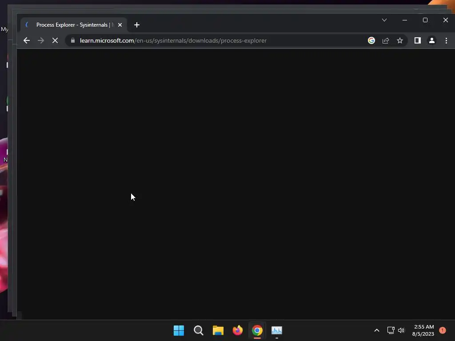Open the Chrome side panel
Image resolution: width=455 pixels, height=341 pixels.
tap(417, 40)
